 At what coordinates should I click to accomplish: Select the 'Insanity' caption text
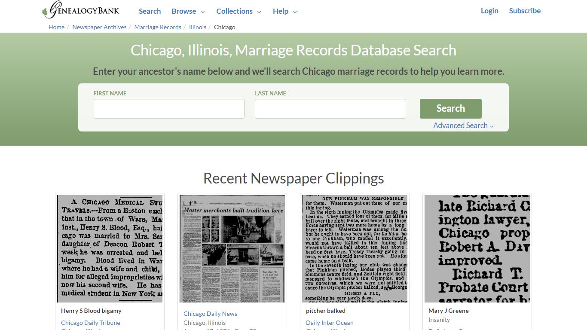[x=439, y=320]
